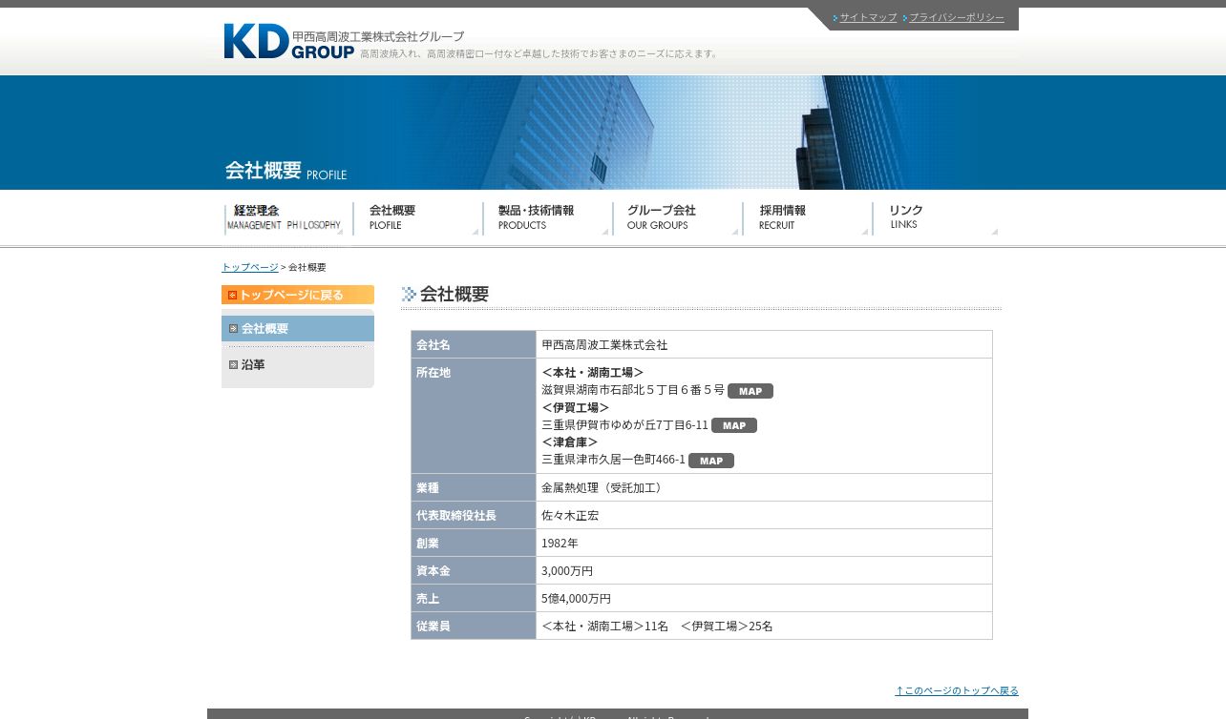
Task: Click the 代表取締役社長 row header
Action: (x=474, y=515)
